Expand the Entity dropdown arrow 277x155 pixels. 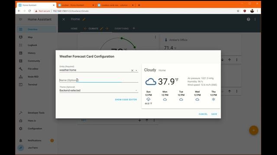tap(136, 71)
